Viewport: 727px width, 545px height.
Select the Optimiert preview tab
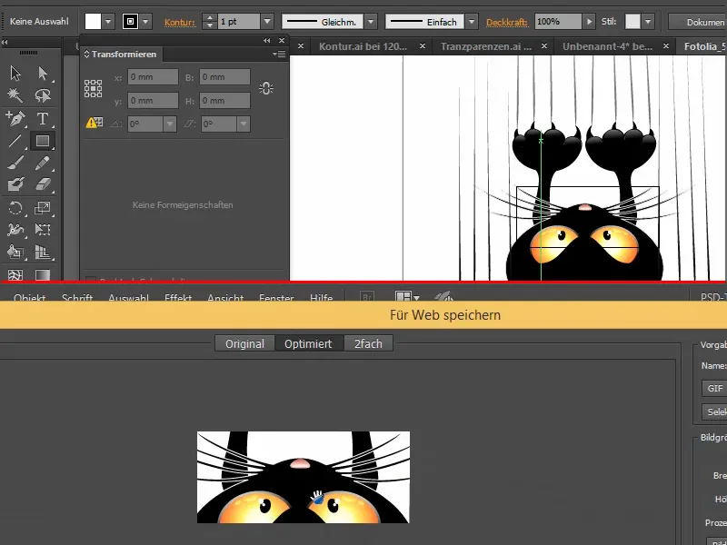tap(308, 344)
